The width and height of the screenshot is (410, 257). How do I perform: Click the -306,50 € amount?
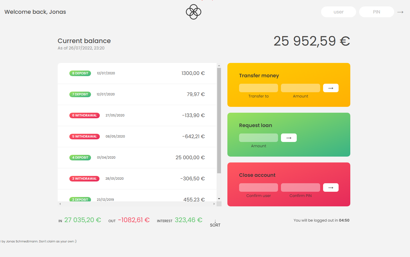[193, 179]
